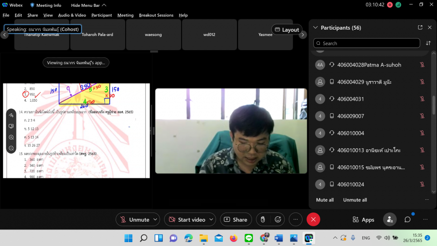Open the Layout options button
This screenshot has height=246, width=437.
point(286,30)
